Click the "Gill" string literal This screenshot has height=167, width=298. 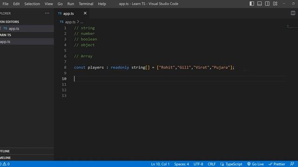point(184,67)
